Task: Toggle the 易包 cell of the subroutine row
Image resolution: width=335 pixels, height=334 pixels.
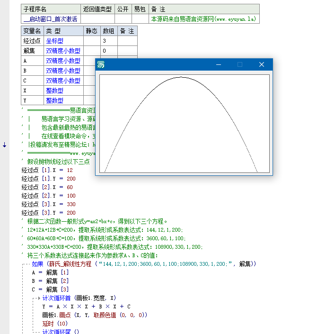Action: (140, 19)
